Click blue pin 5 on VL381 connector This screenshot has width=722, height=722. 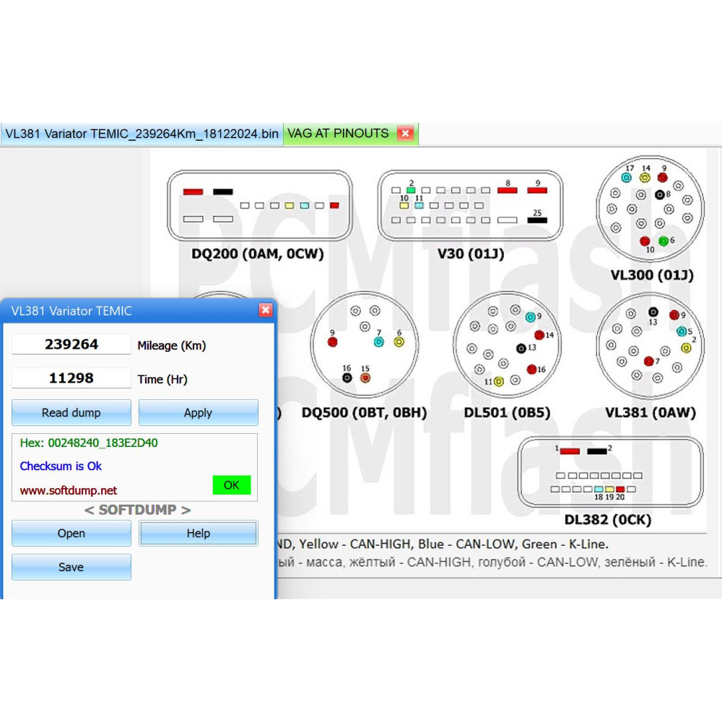pos(682,331)
